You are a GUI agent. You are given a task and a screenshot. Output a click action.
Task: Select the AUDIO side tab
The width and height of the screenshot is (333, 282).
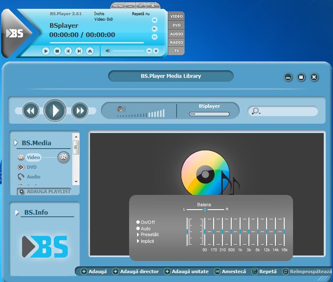click(176, 34)
